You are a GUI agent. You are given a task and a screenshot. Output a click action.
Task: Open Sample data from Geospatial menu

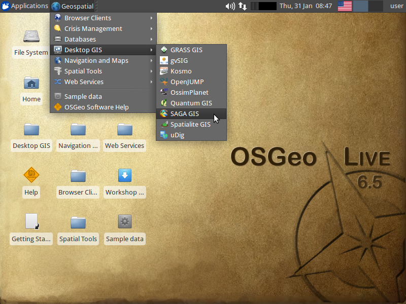tap(103, 96)
